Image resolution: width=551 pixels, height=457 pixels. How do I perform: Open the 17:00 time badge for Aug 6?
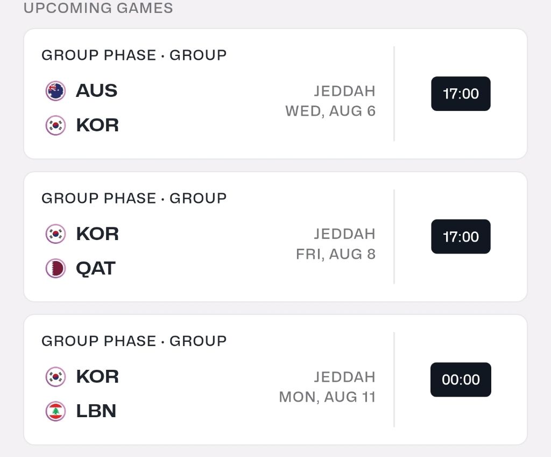(461, 94)
